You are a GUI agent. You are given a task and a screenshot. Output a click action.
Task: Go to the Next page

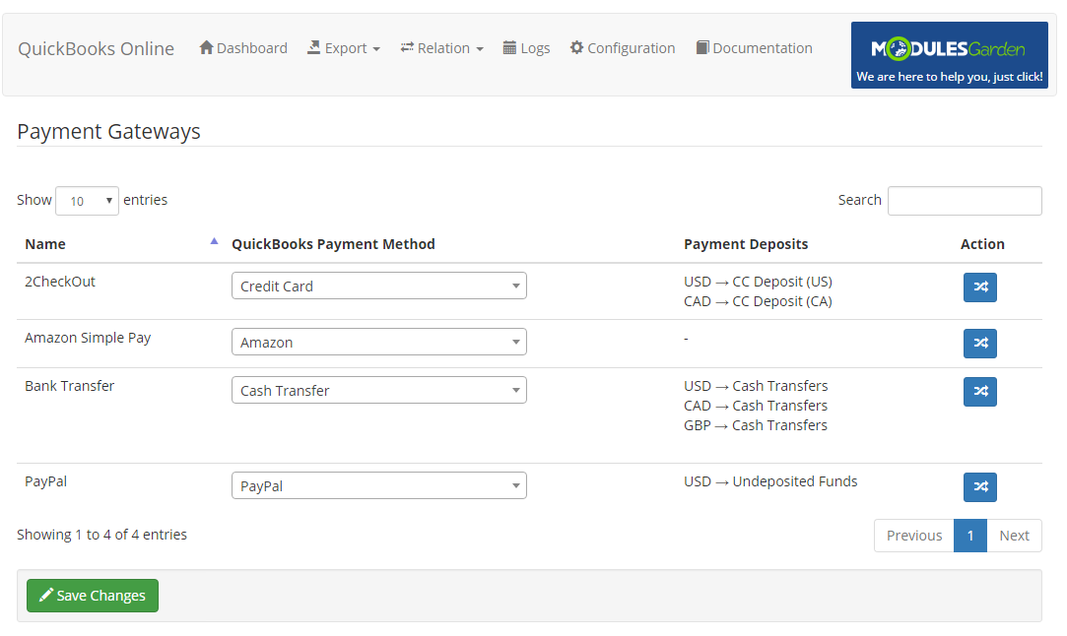point(1014,536)
